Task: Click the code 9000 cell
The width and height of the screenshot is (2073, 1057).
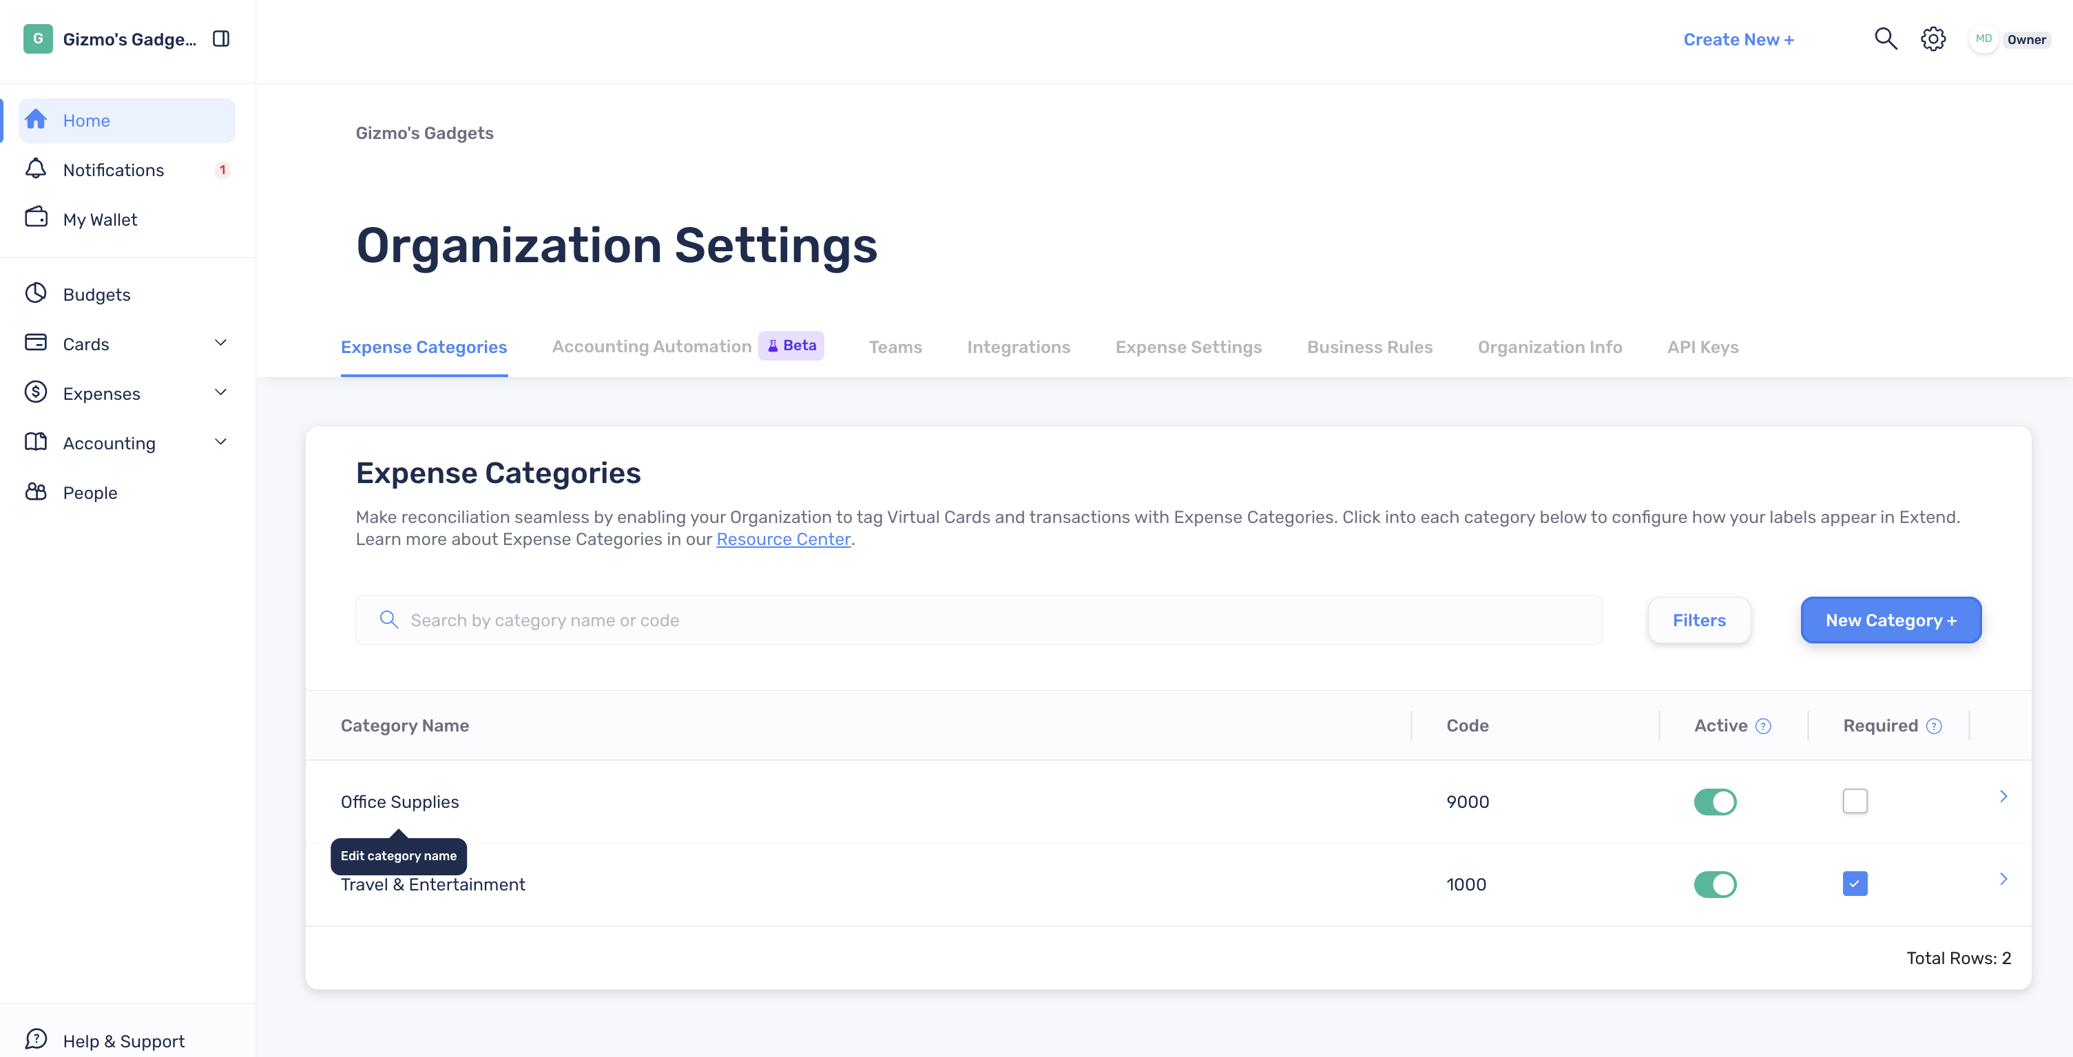Action: pyautogui.click(x=1467, y=802)
